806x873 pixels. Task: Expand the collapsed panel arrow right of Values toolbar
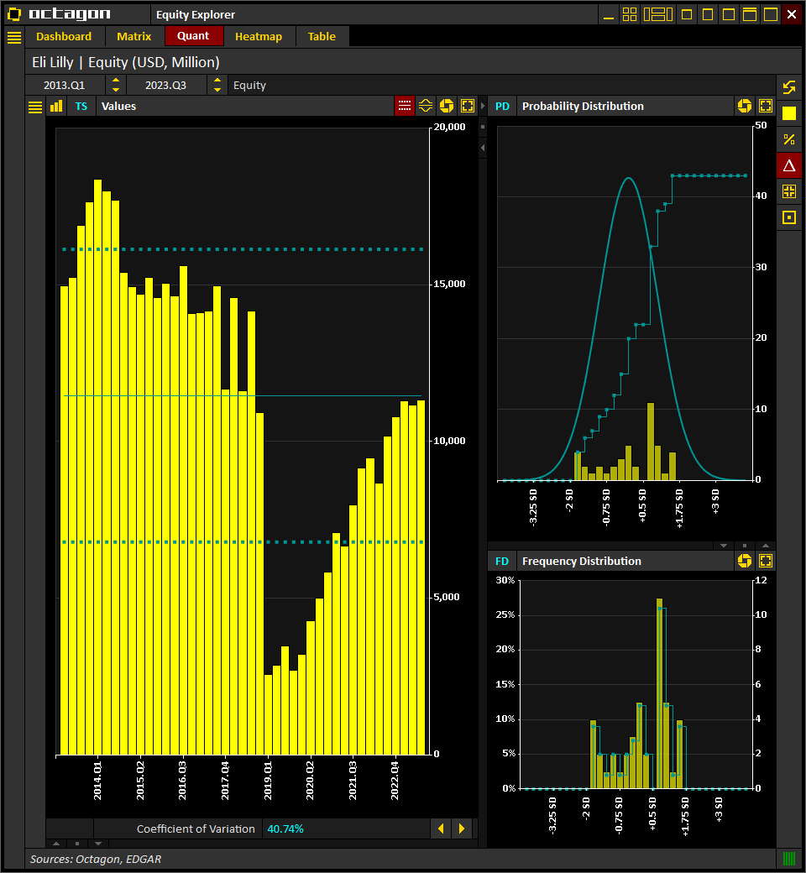tap(481, 106)
